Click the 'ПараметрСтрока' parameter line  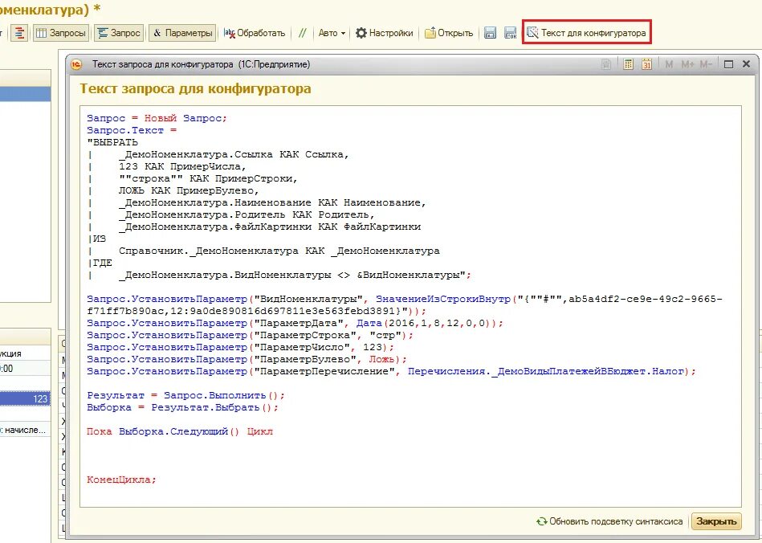point(251,335)
